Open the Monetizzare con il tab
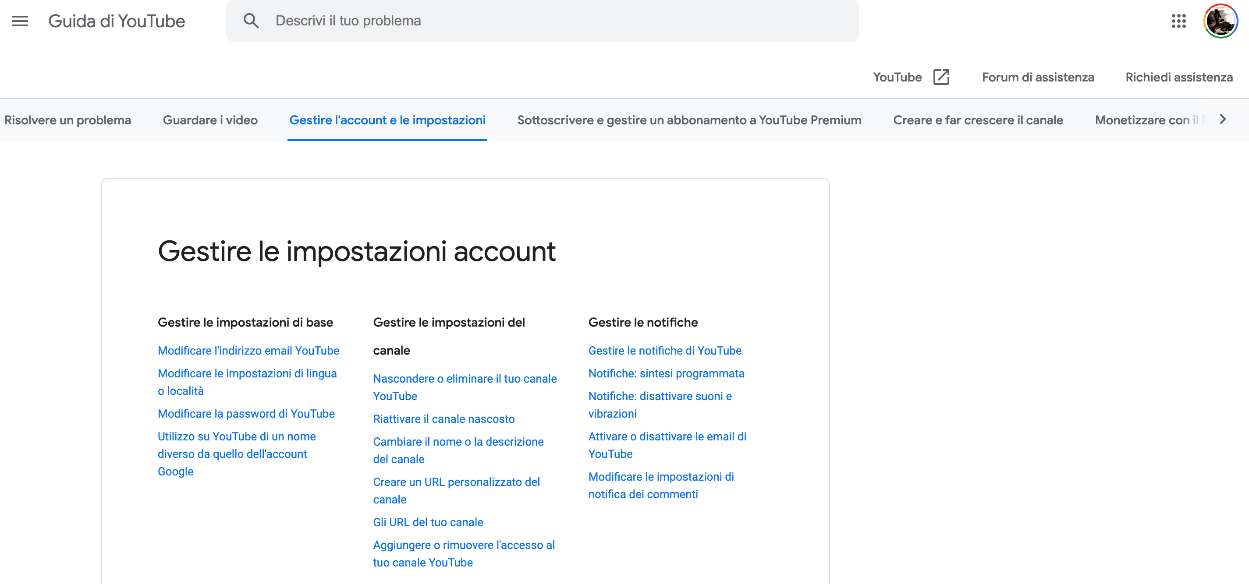 (x=1149, y=120)
